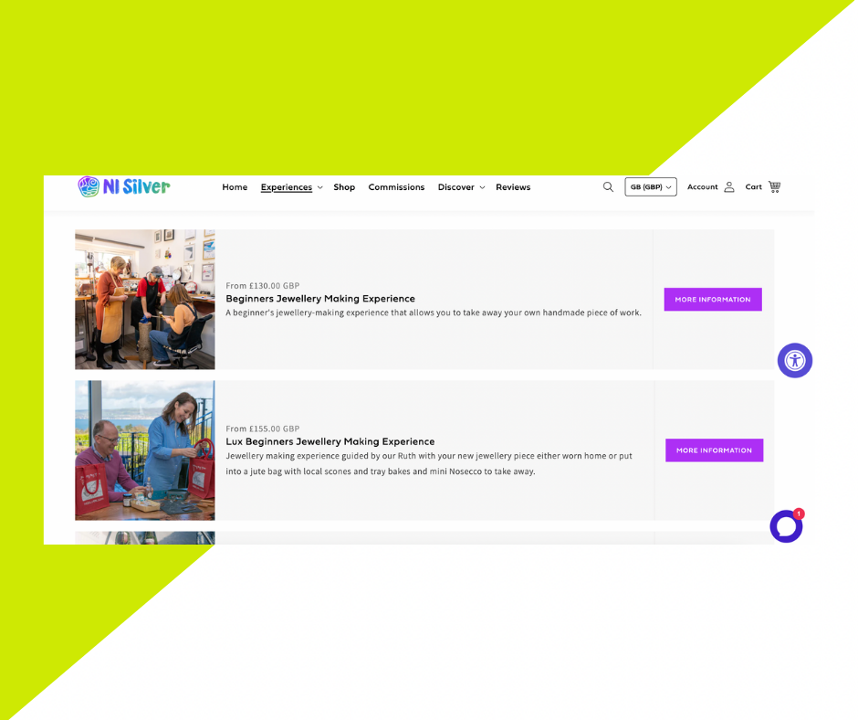This screenshot has width=858, height=720.
Task: Expand the Experiences menu chevron
Action: click(320, 187)
